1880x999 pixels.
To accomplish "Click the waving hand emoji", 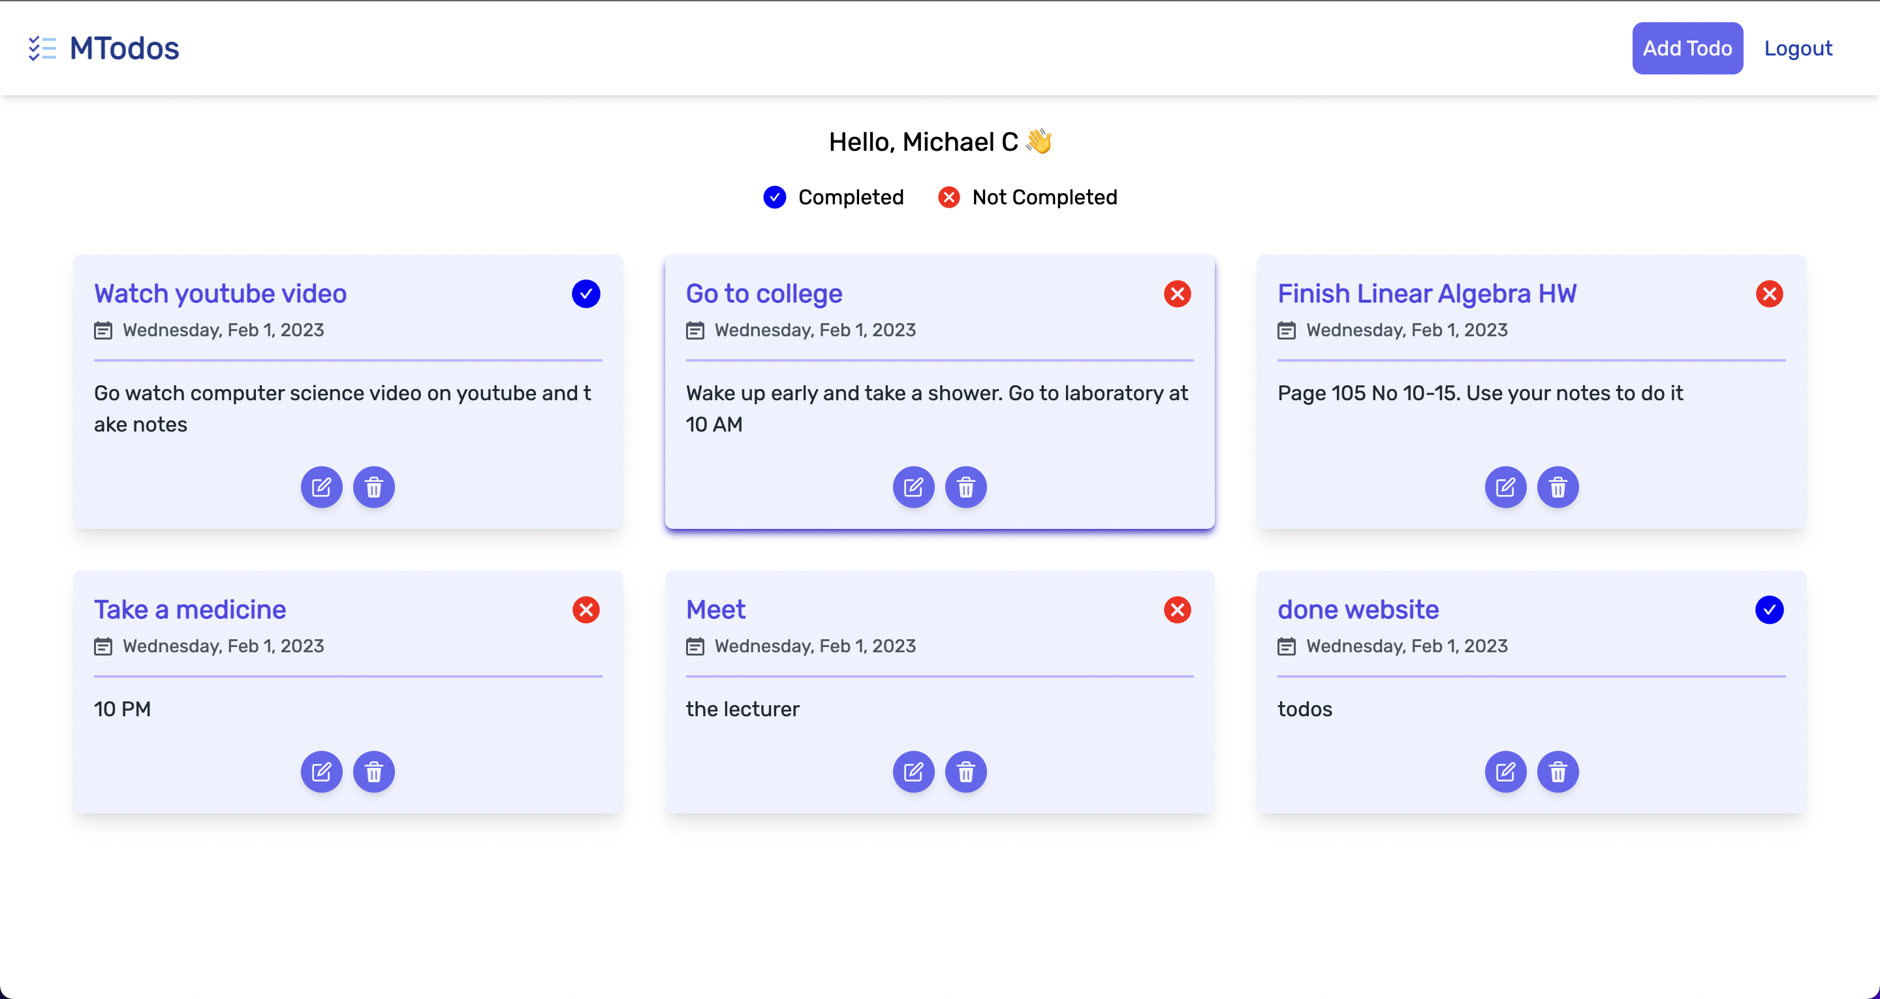I will coord(1039,141).
